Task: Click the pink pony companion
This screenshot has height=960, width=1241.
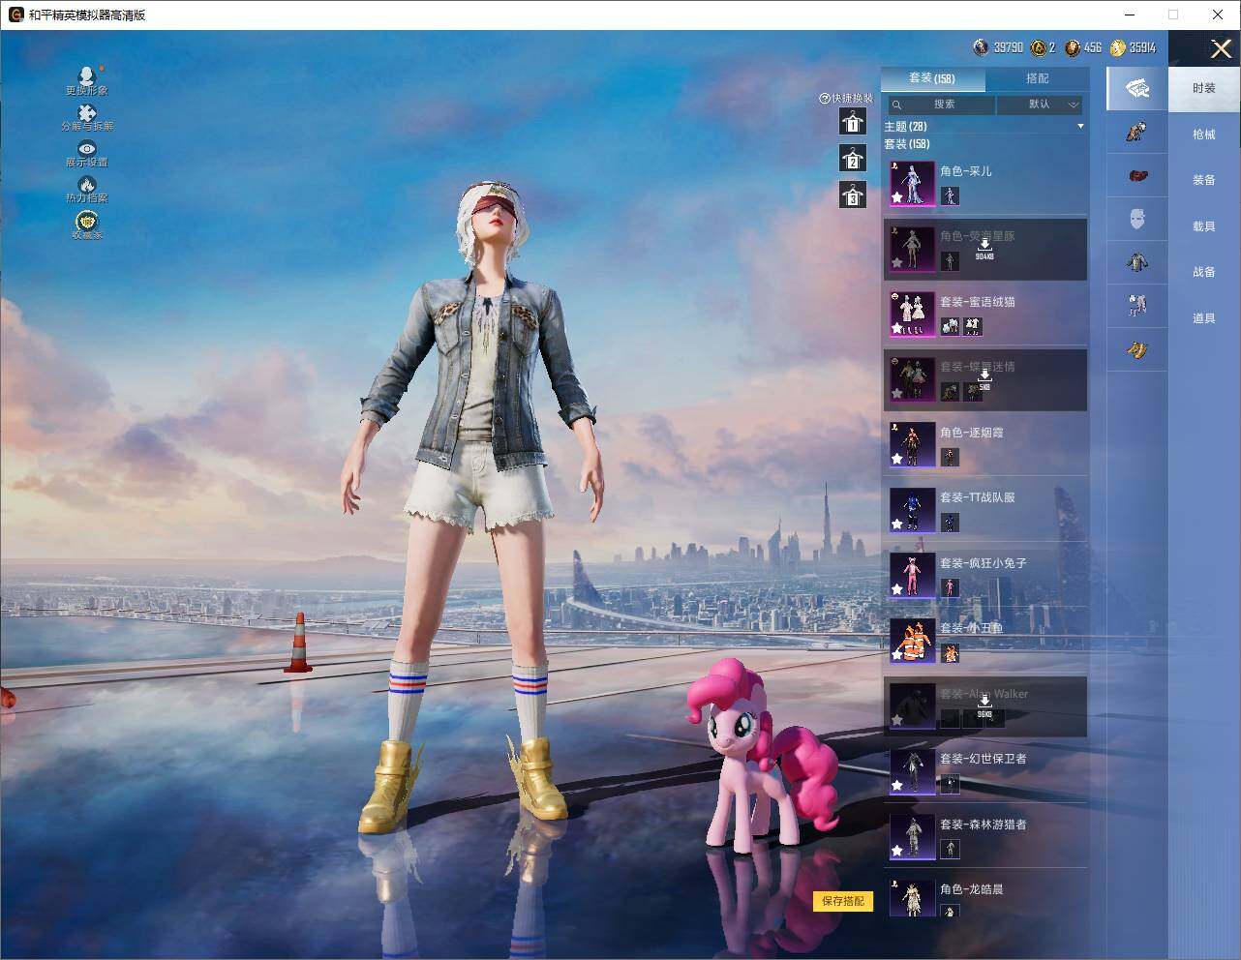Action: pyautogui.click(x=760, y=755)
